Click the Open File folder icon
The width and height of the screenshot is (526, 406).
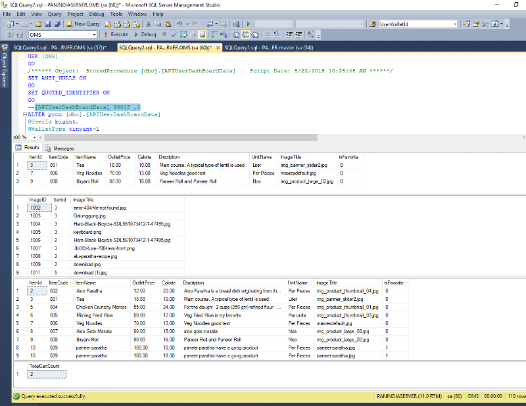tap(39, 24)
